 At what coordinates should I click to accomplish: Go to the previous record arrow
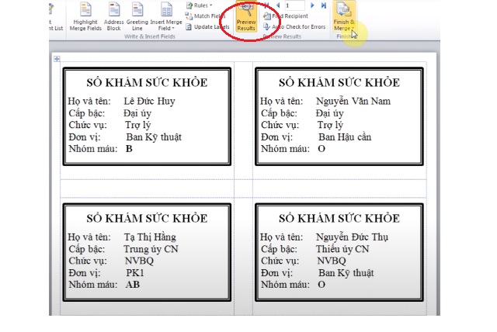(278, 5)
